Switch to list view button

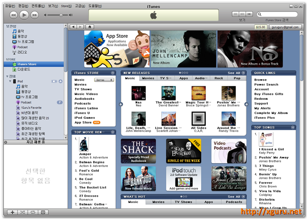[x=236, y=14]
